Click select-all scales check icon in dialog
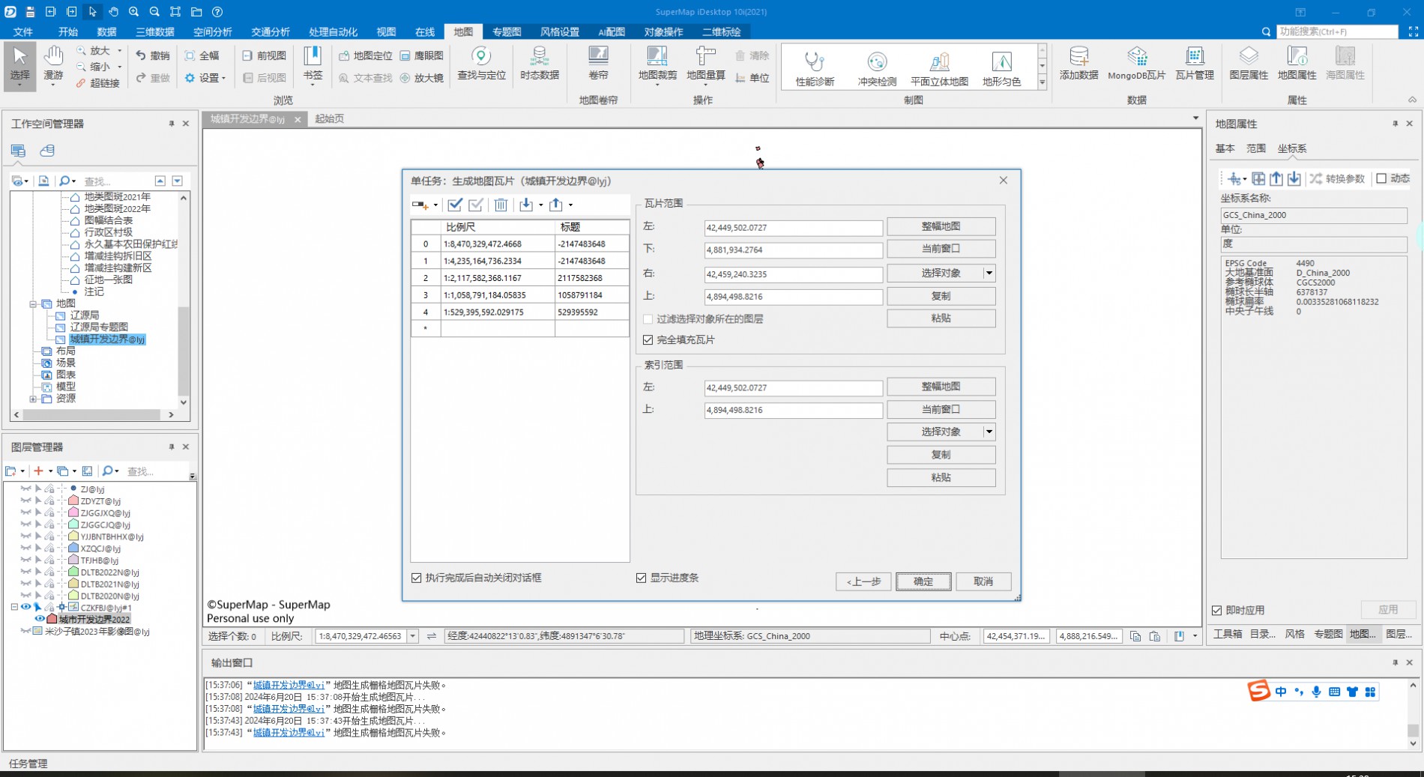Image resolution: width=1424 pixels, height=777 pixels. click(455, 205)
